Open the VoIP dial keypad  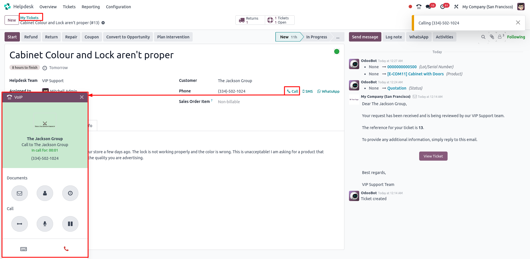click(x=24, y=249)
